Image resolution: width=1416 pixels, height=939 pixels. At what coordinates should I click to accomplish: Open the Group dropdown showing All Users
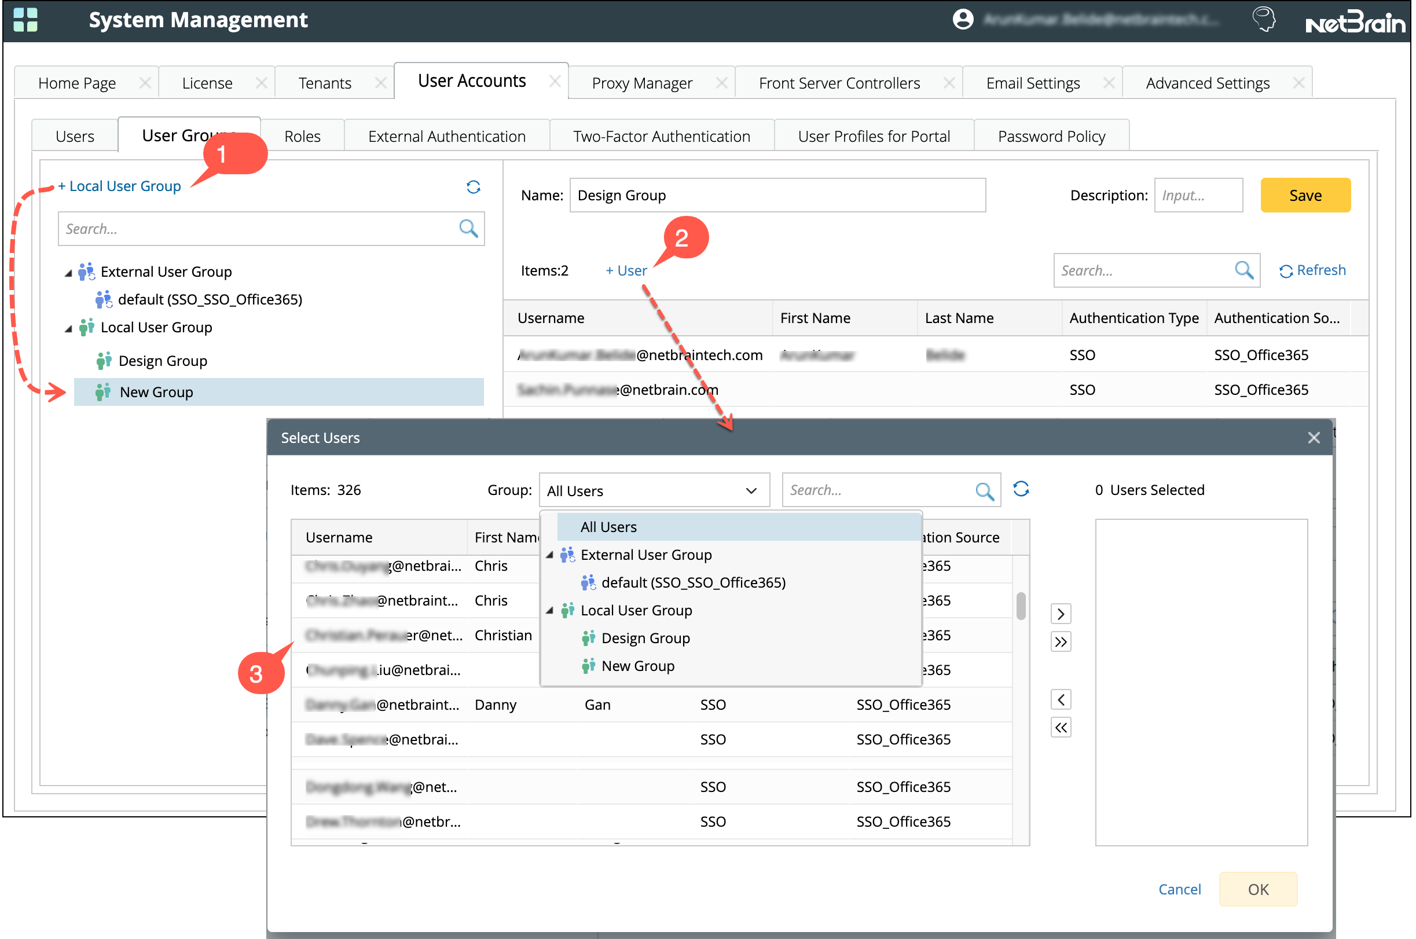pyautogui.click(x=654, y=490)
